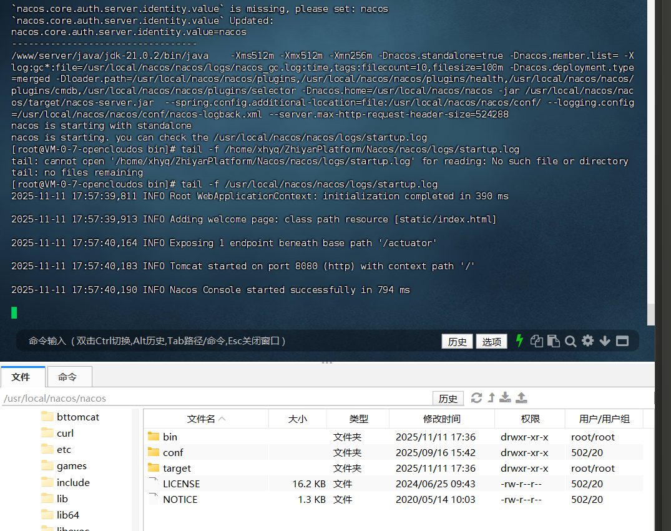671x531 pixels.
Task: Select the games folder in directory tree
Action: pos(72,466)
